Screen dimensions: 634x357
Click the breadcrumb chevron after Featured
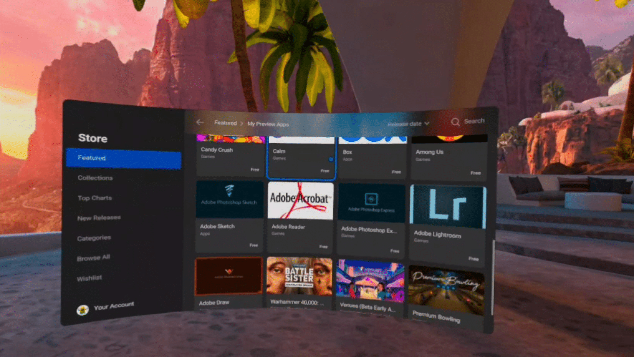pyautogui.click(x=242, y=124)
